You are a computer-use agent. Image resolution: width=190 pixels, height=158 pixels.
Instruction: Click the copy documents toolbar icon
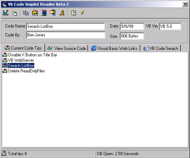[x=26, y=13]
